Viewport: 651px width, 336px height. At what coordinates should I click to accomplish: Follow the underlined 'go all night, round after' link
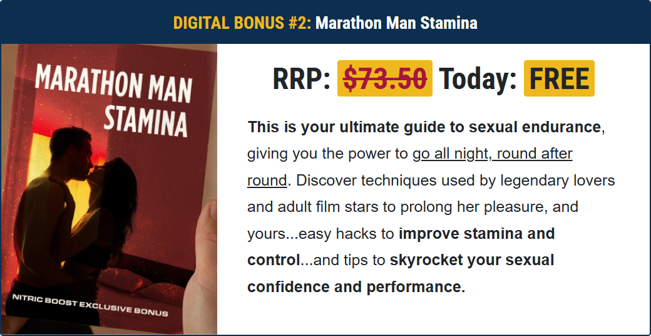click(493, 154)
